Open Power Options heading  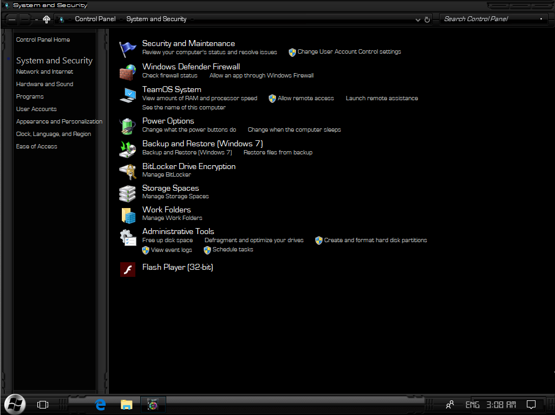click(168, 121)
